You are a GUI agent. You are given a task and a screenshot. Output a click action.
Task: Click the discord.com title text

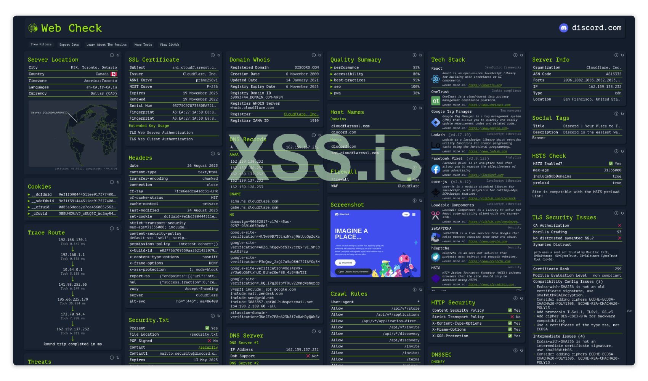(x=597, y=28)
